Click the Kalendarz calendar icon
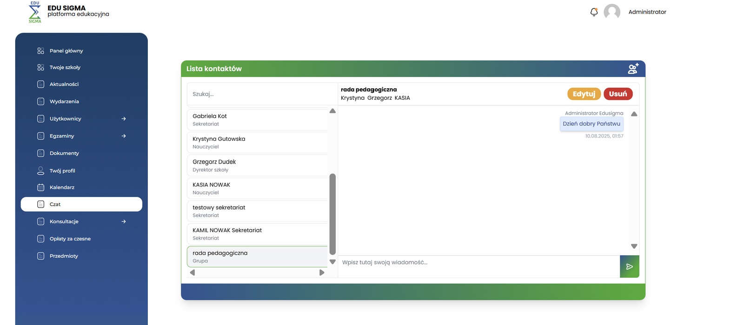The height and width of the screenshot is (325, 744). pos(41,188)
